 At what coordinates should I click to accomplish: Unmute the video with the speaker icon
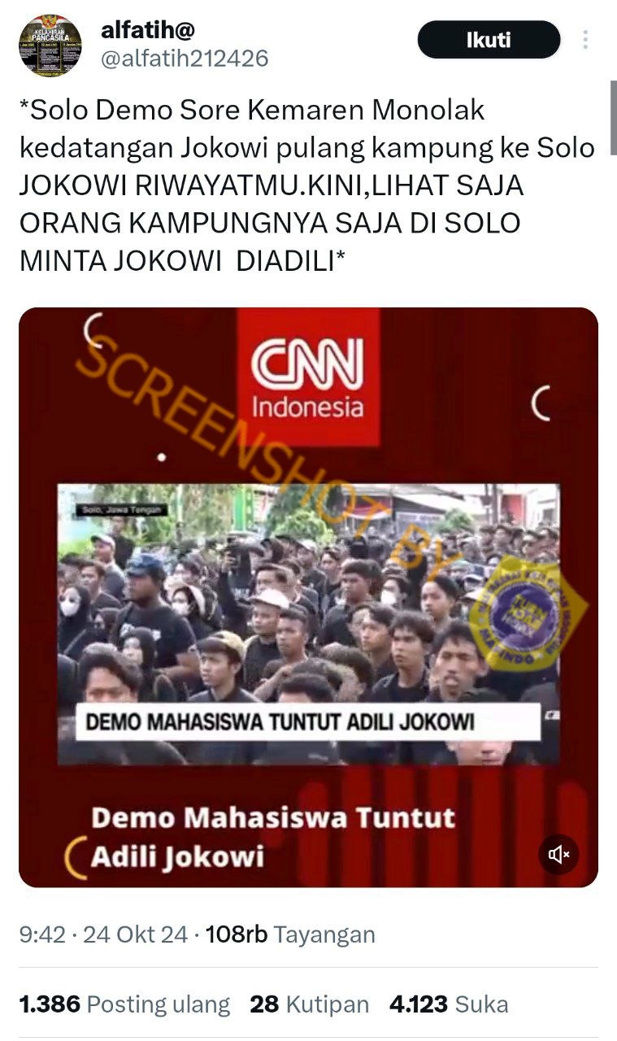click(558, 855)
